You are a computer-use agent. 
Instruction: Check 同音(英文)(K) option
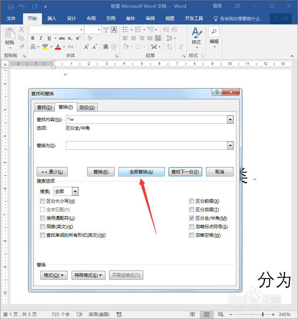coord(42,227)
